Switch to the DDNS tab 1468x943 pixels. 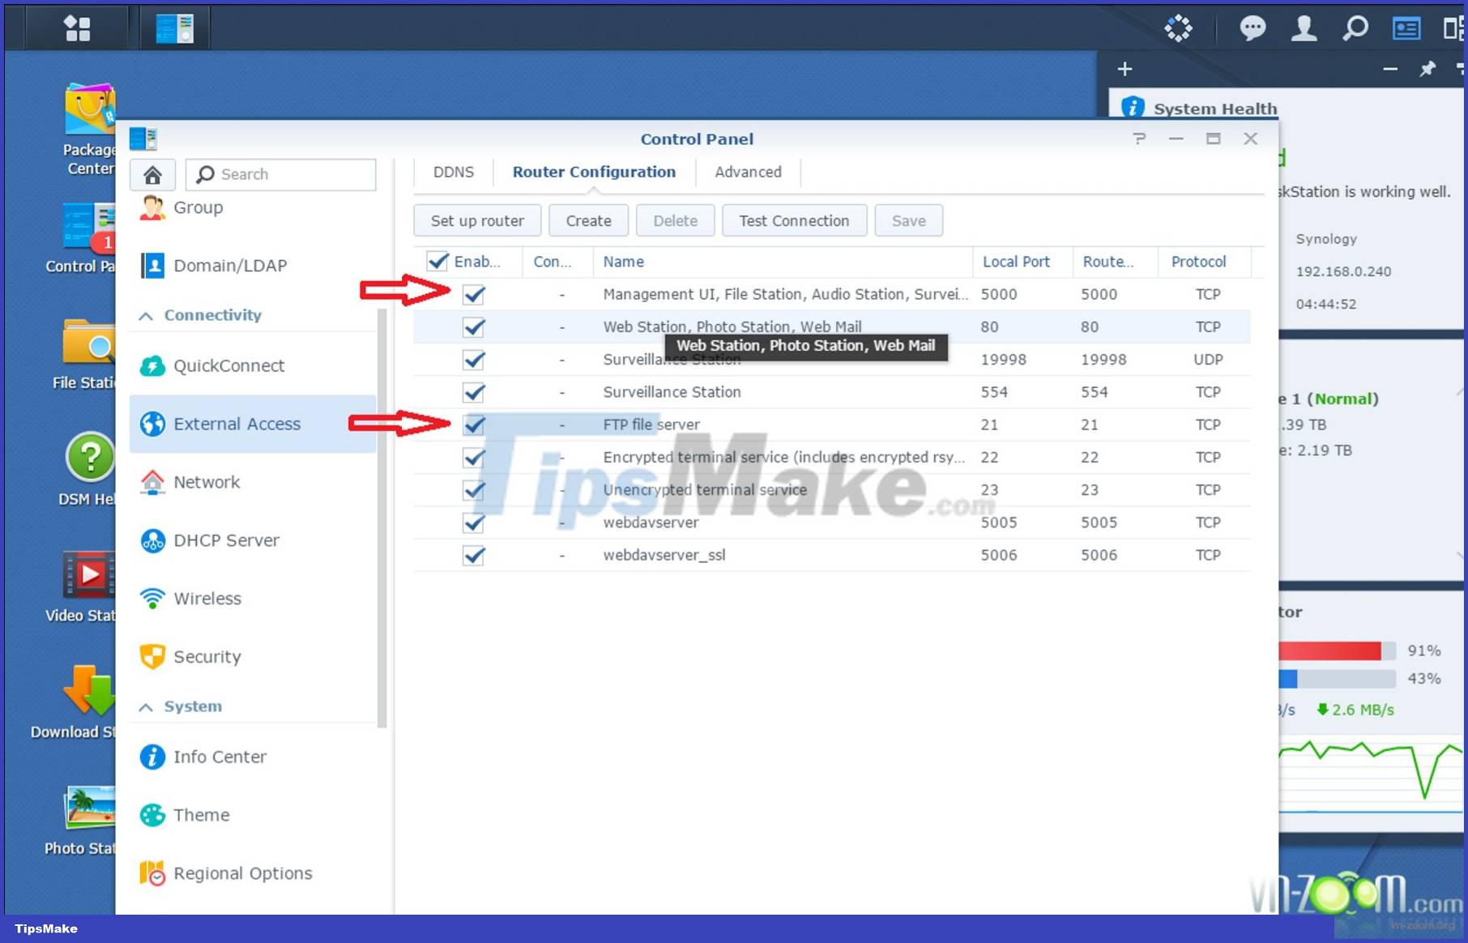pyautogui.click(x=453, y=172)
